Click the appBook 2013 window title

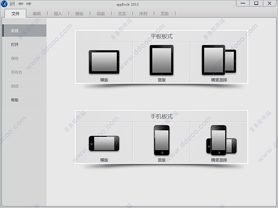coord(127,5)
